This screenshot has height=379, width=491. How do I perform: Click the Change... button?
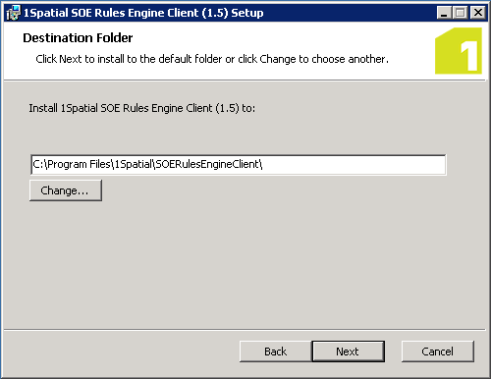pos(66,190)
